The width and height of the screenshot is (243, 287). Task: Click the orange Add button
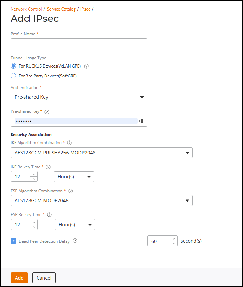(19, 278)
